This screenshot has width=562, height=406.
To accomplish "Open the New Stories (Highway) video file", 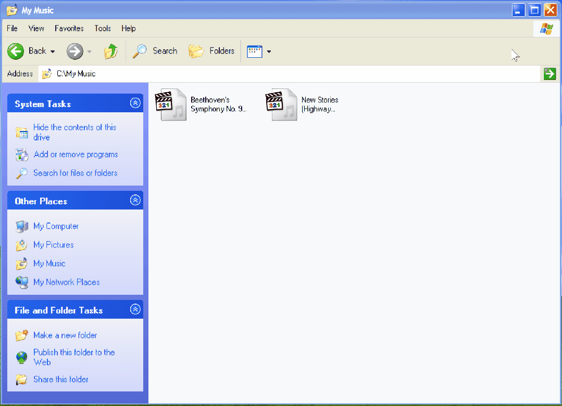I will [x=281, y=104].
